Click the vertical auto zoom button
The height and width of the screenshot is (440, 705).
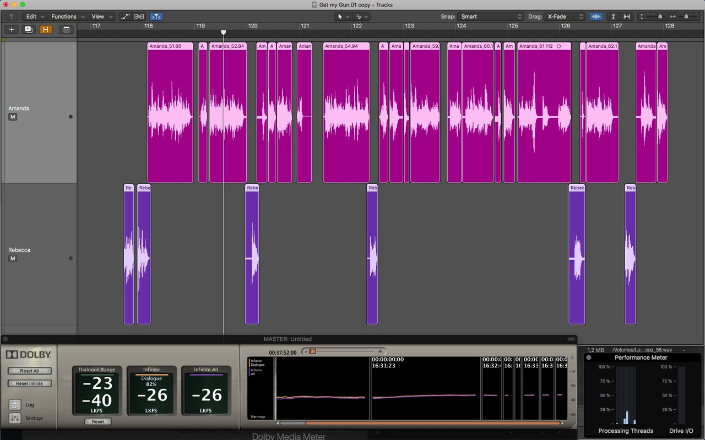(x=614, y=16)
